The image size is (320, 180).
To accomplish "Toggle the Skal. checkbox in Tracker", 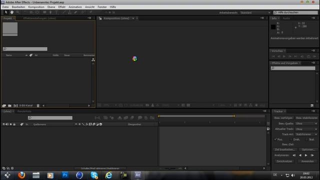I will pyautogui.click(x=306, y=139).
